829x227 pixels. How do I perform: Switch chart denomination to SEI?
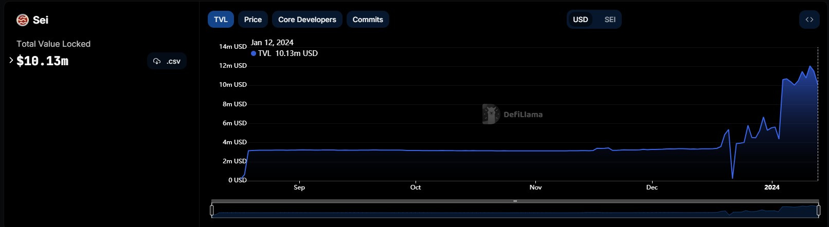610,20
